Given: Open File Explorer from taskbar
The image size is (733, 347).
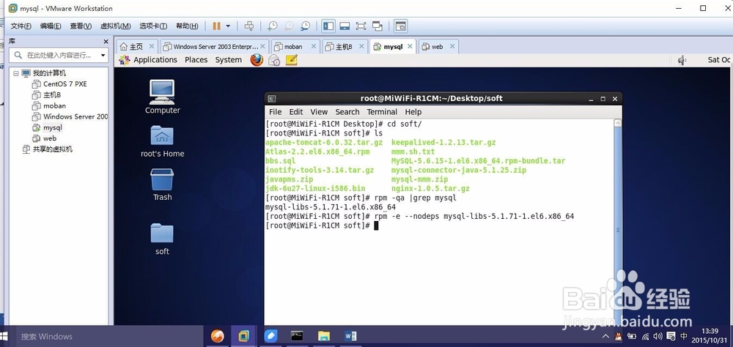Looking at the screenshot, I should click(324, 336).
